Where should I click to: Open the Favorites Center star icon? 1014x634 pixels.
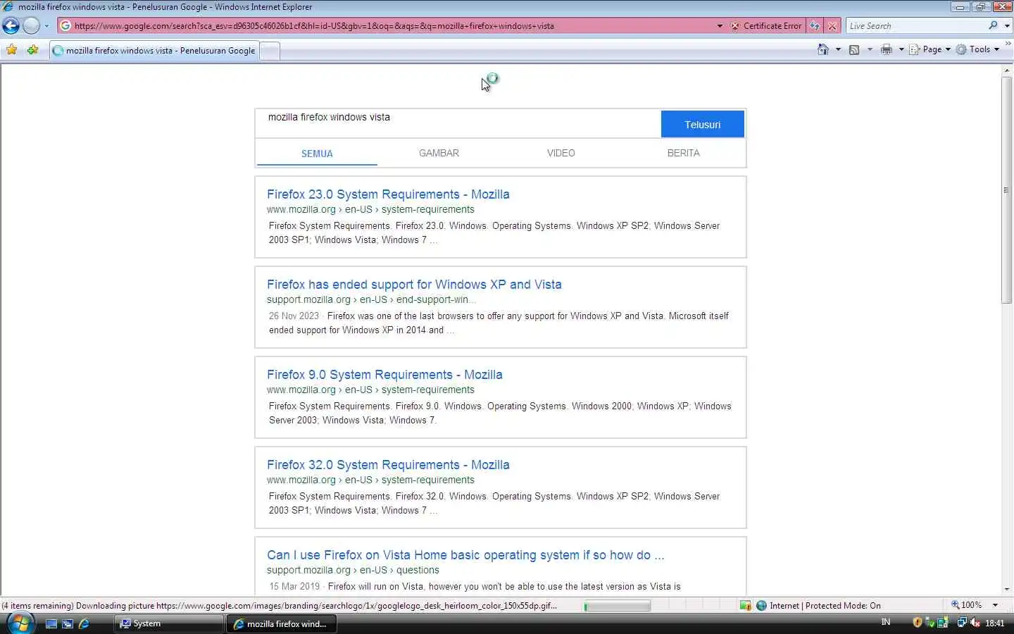coord(12,50)
